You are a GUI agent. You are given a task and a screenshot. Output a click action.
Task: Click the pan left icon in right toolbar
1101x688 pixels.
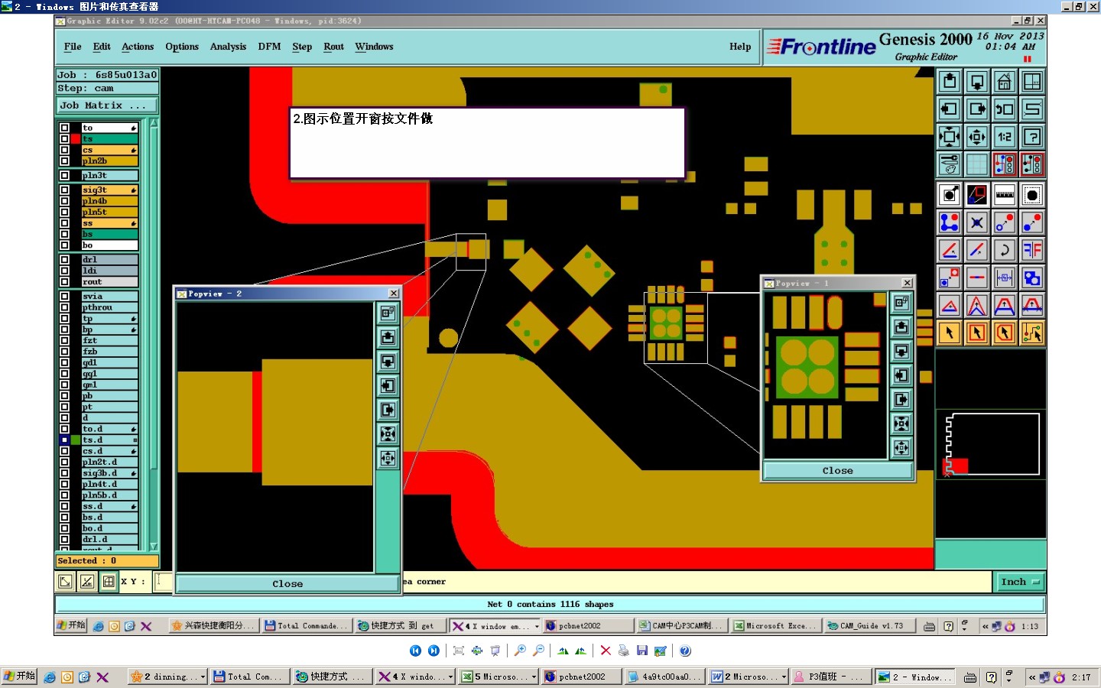coord(949,109)
